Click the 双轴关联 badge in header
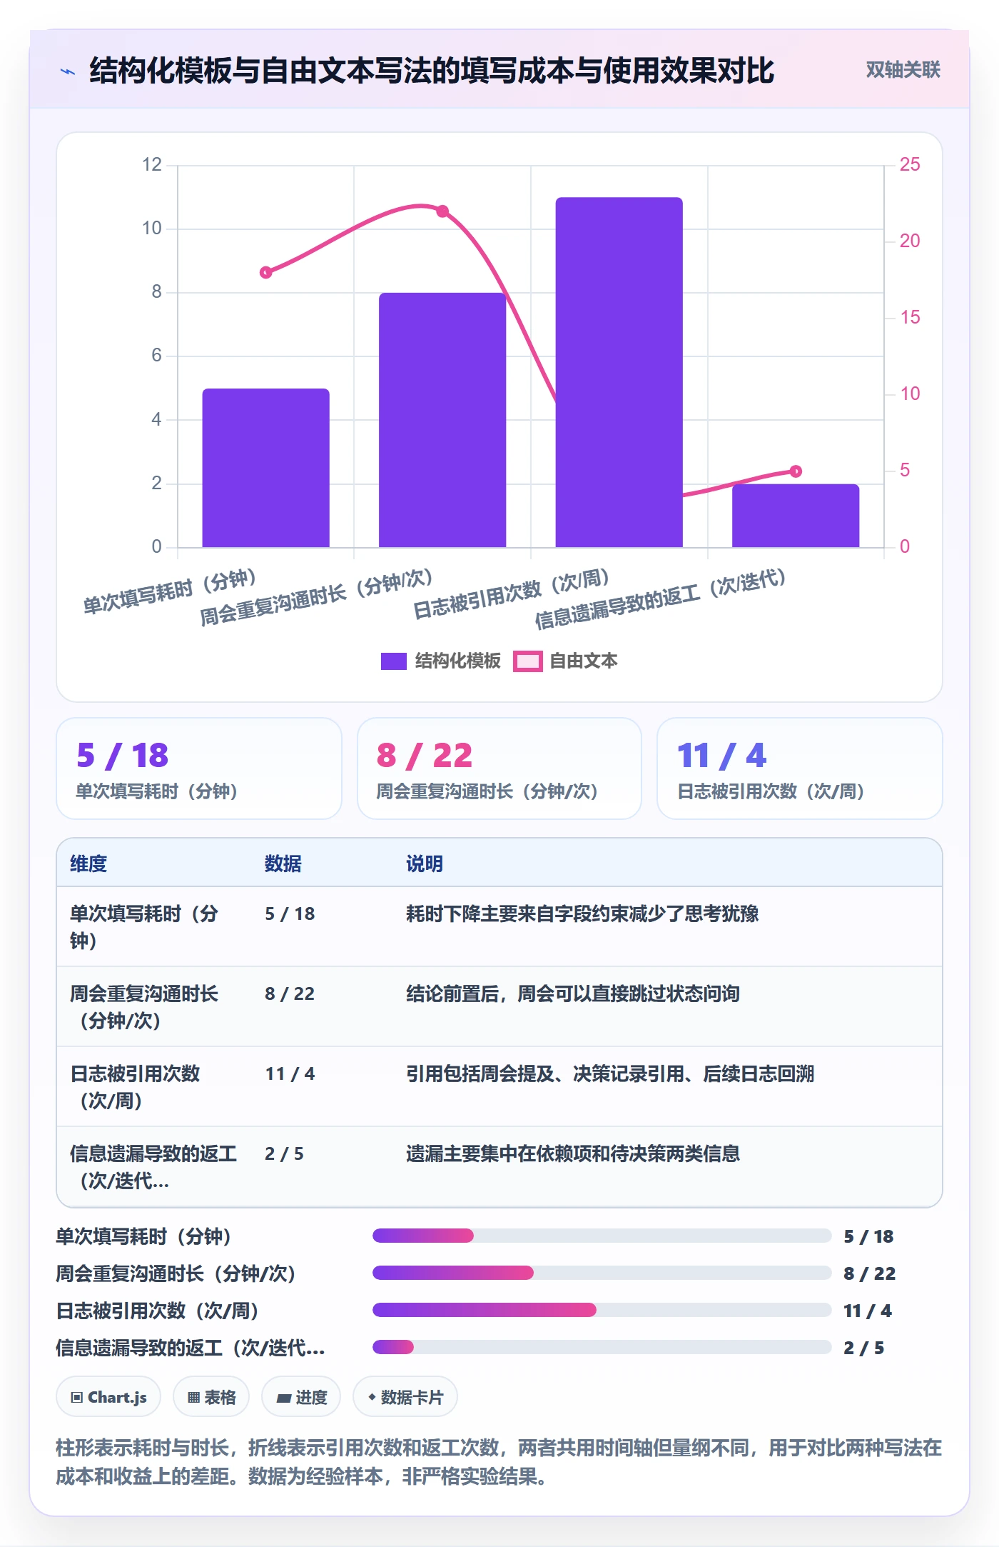Viewport: 999px width, 1547px height. 903,70
